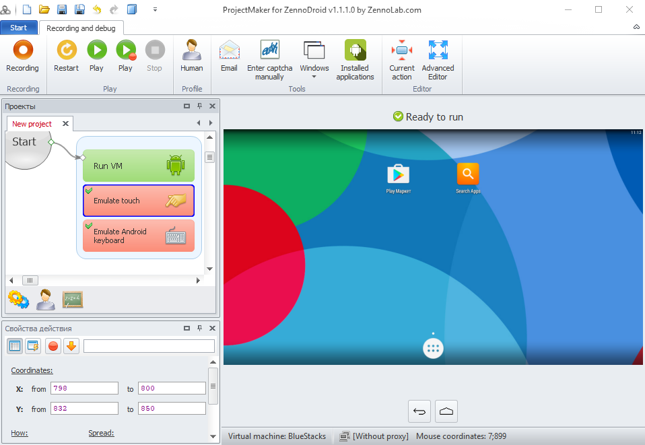Open project settings gears icon
645x445 pixels.
click(18, 300)
